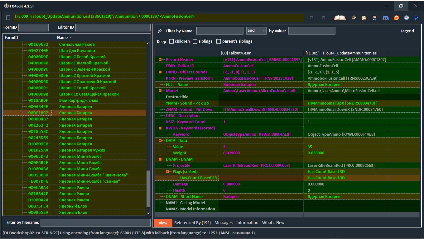Open the 'and' filter operator dropdown

256,30
